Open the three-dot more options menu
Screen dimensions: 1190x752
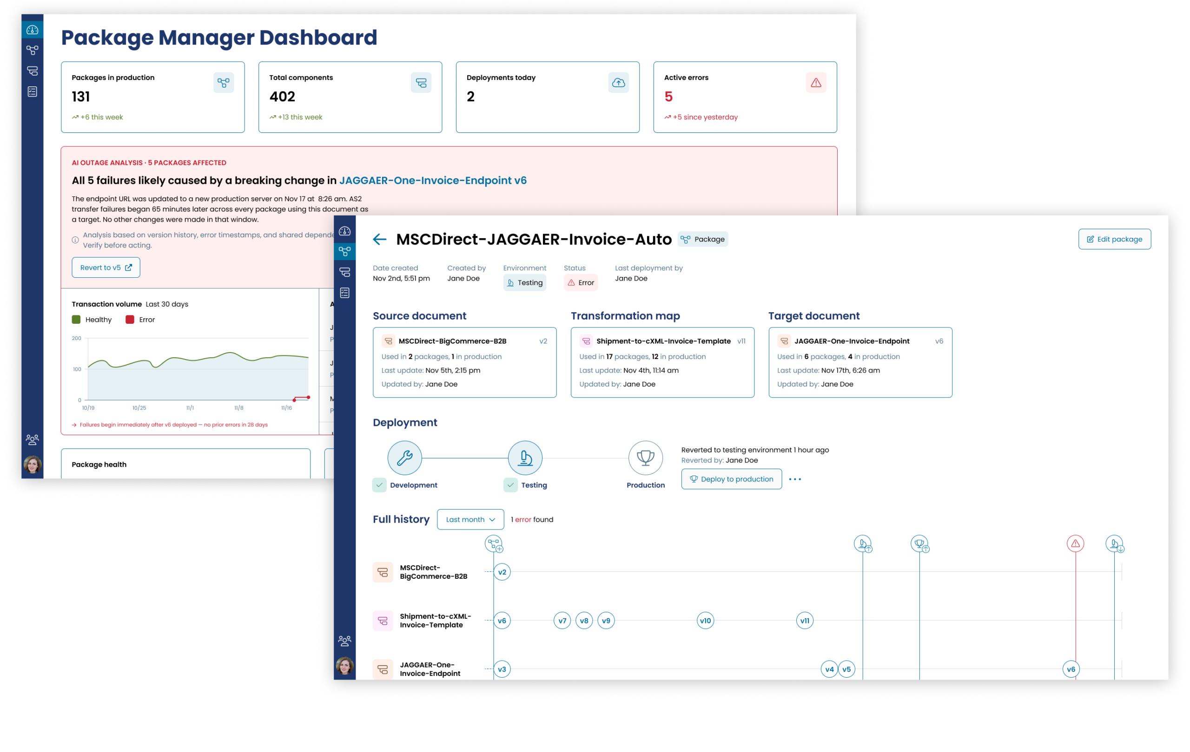coord(795,479)
